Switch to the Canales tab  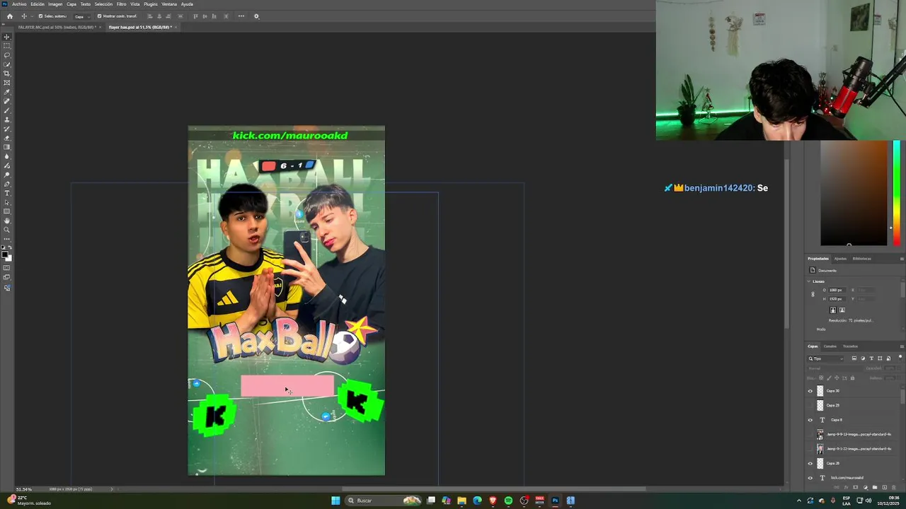(830, 346)
